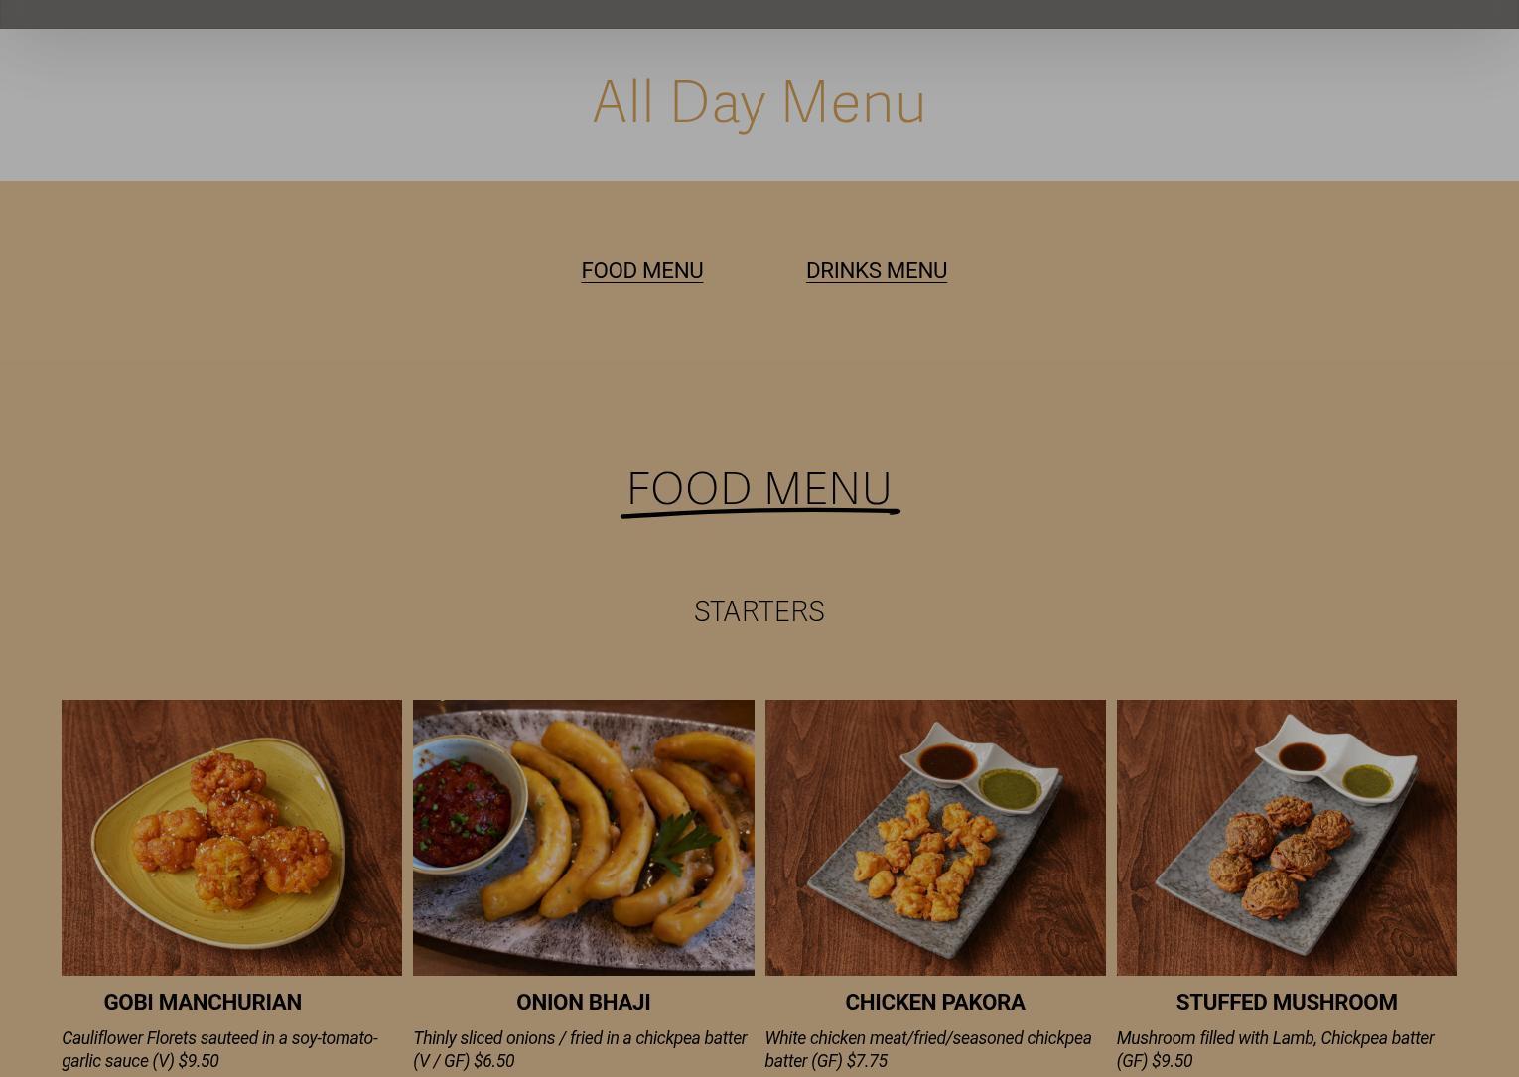Select the ONION BHAJI title
The image size is (1519, 1077).
(584, 1002)
